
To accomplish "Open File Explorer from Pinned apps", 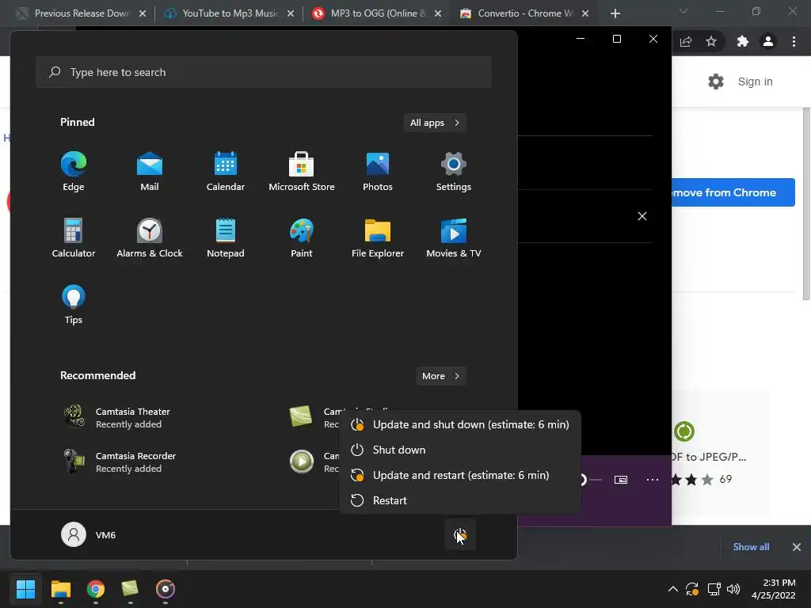I will (378, 237).
